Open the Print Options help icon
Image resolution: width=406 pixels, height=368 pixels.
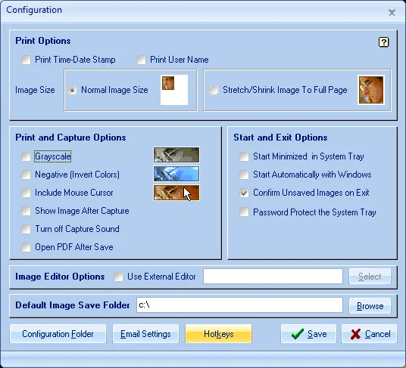pos(383,42)
